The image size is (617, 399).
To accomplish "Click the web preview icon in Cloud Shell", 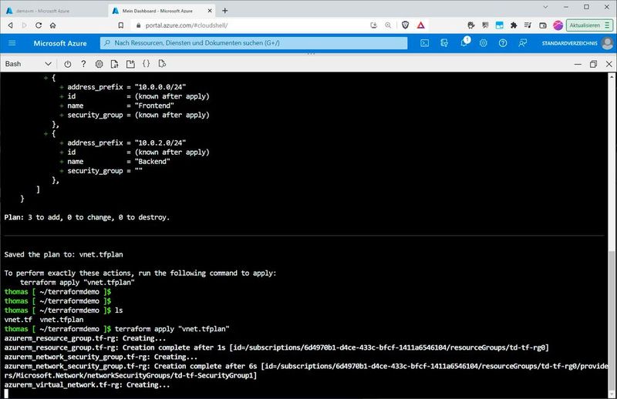I will pos(162,63).
